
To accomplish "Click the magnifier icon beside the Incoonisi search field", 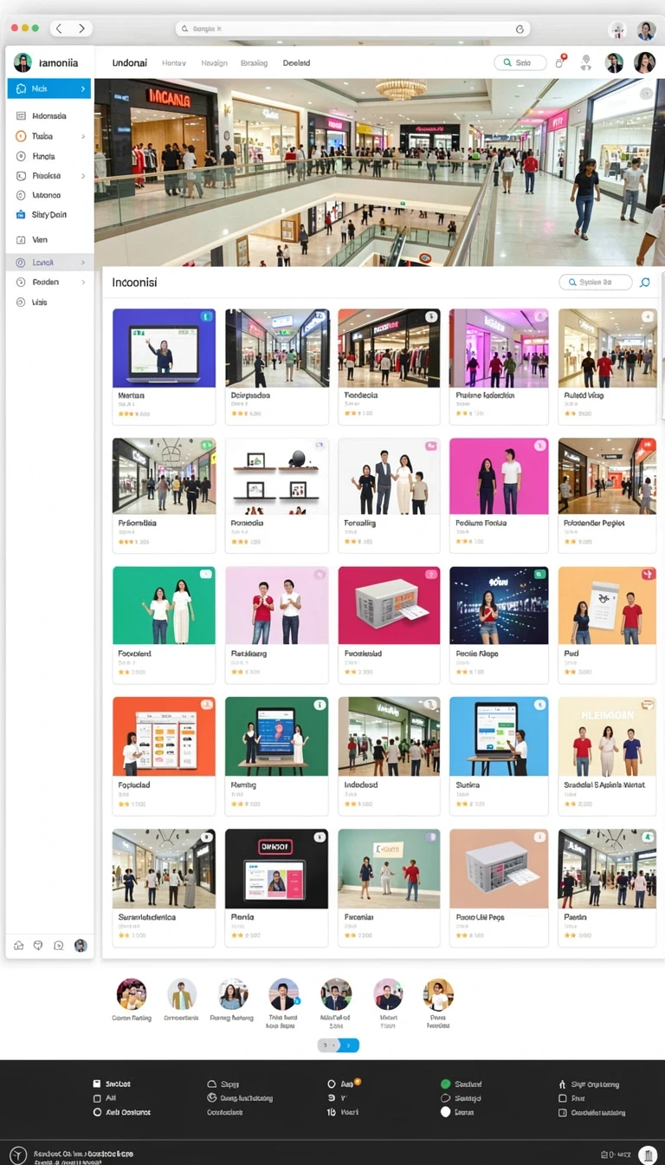I will point(644,283).
